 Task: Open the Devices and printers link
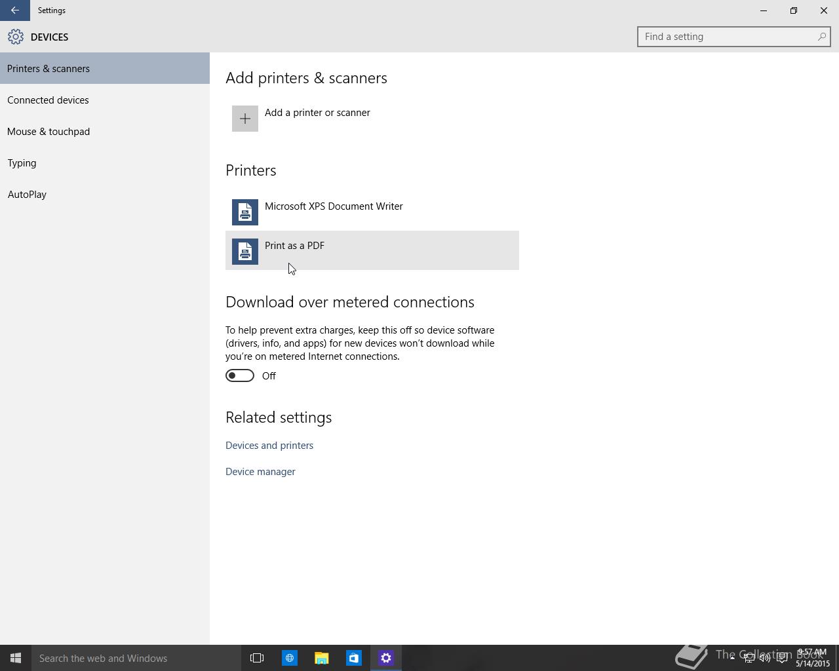coord(269,446)
